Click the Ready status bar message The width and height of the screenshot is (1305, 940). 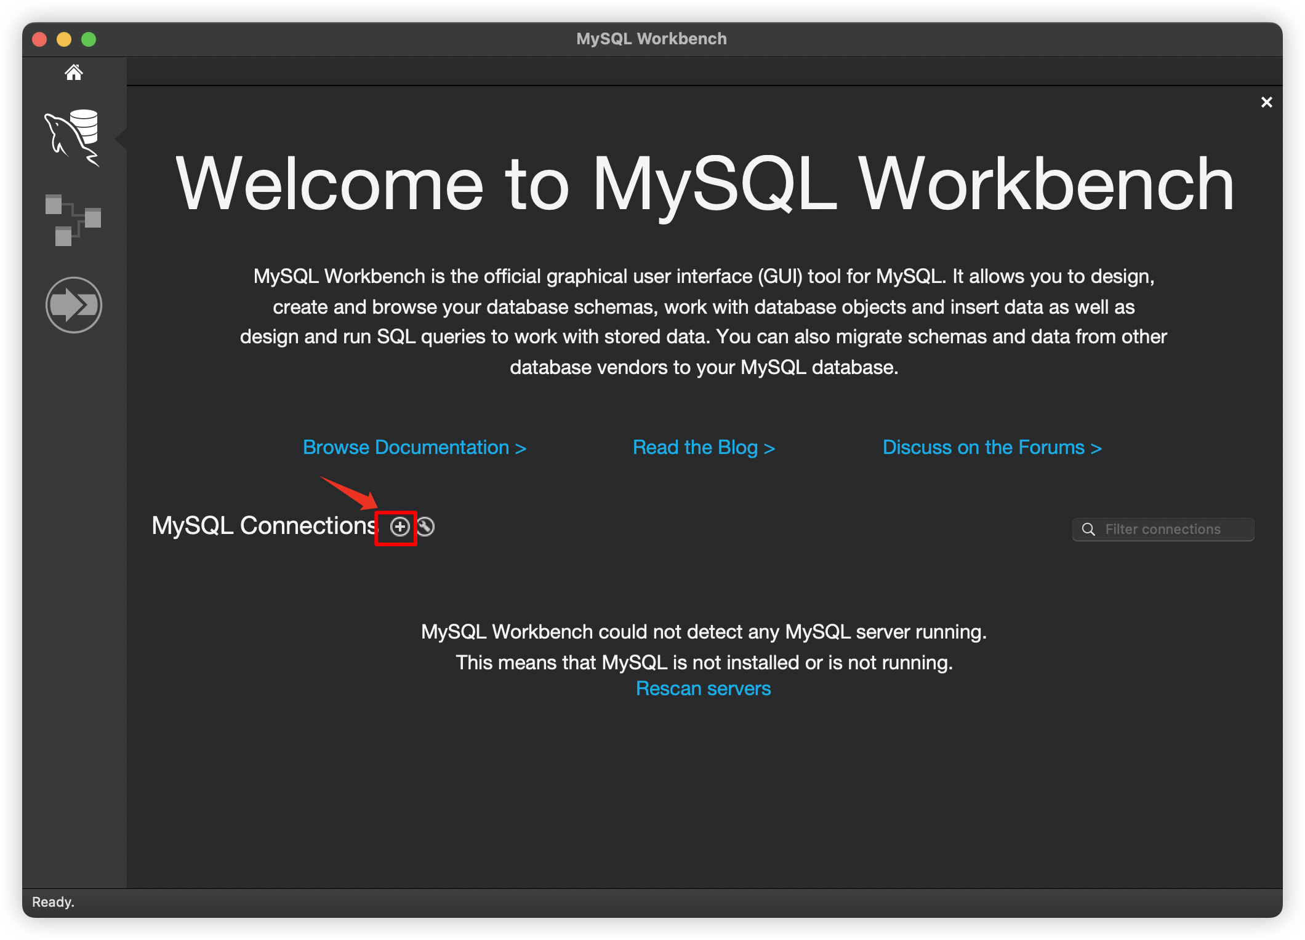click(x=53, y=902)
